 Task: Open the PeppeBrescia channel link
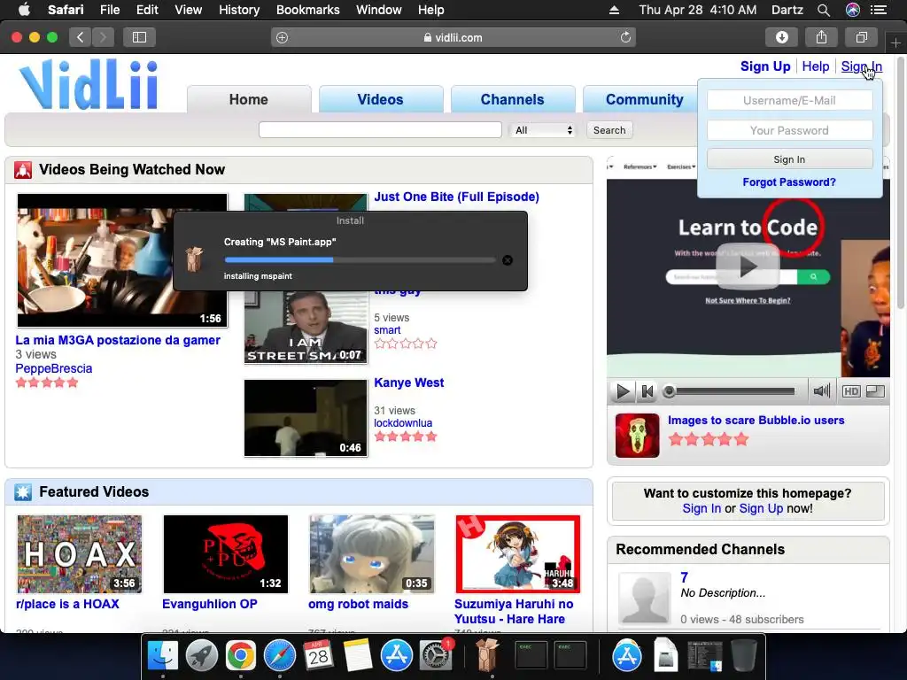pos(54,368)
